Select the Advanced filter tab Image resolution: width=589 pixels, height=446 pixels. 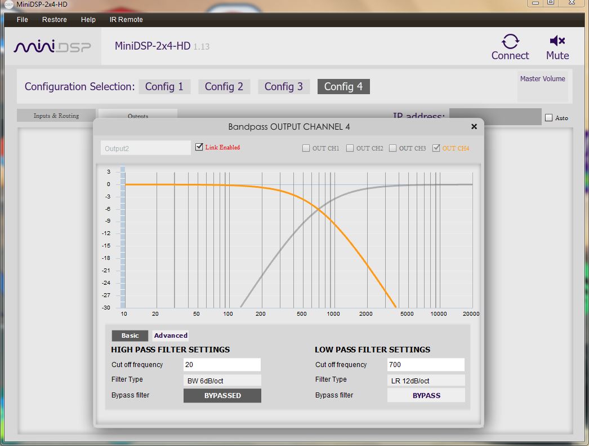point(171,335)
